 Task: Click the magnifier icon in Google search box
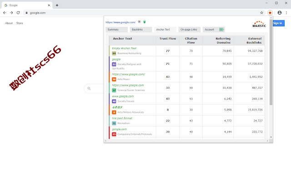tap(89, 88)
